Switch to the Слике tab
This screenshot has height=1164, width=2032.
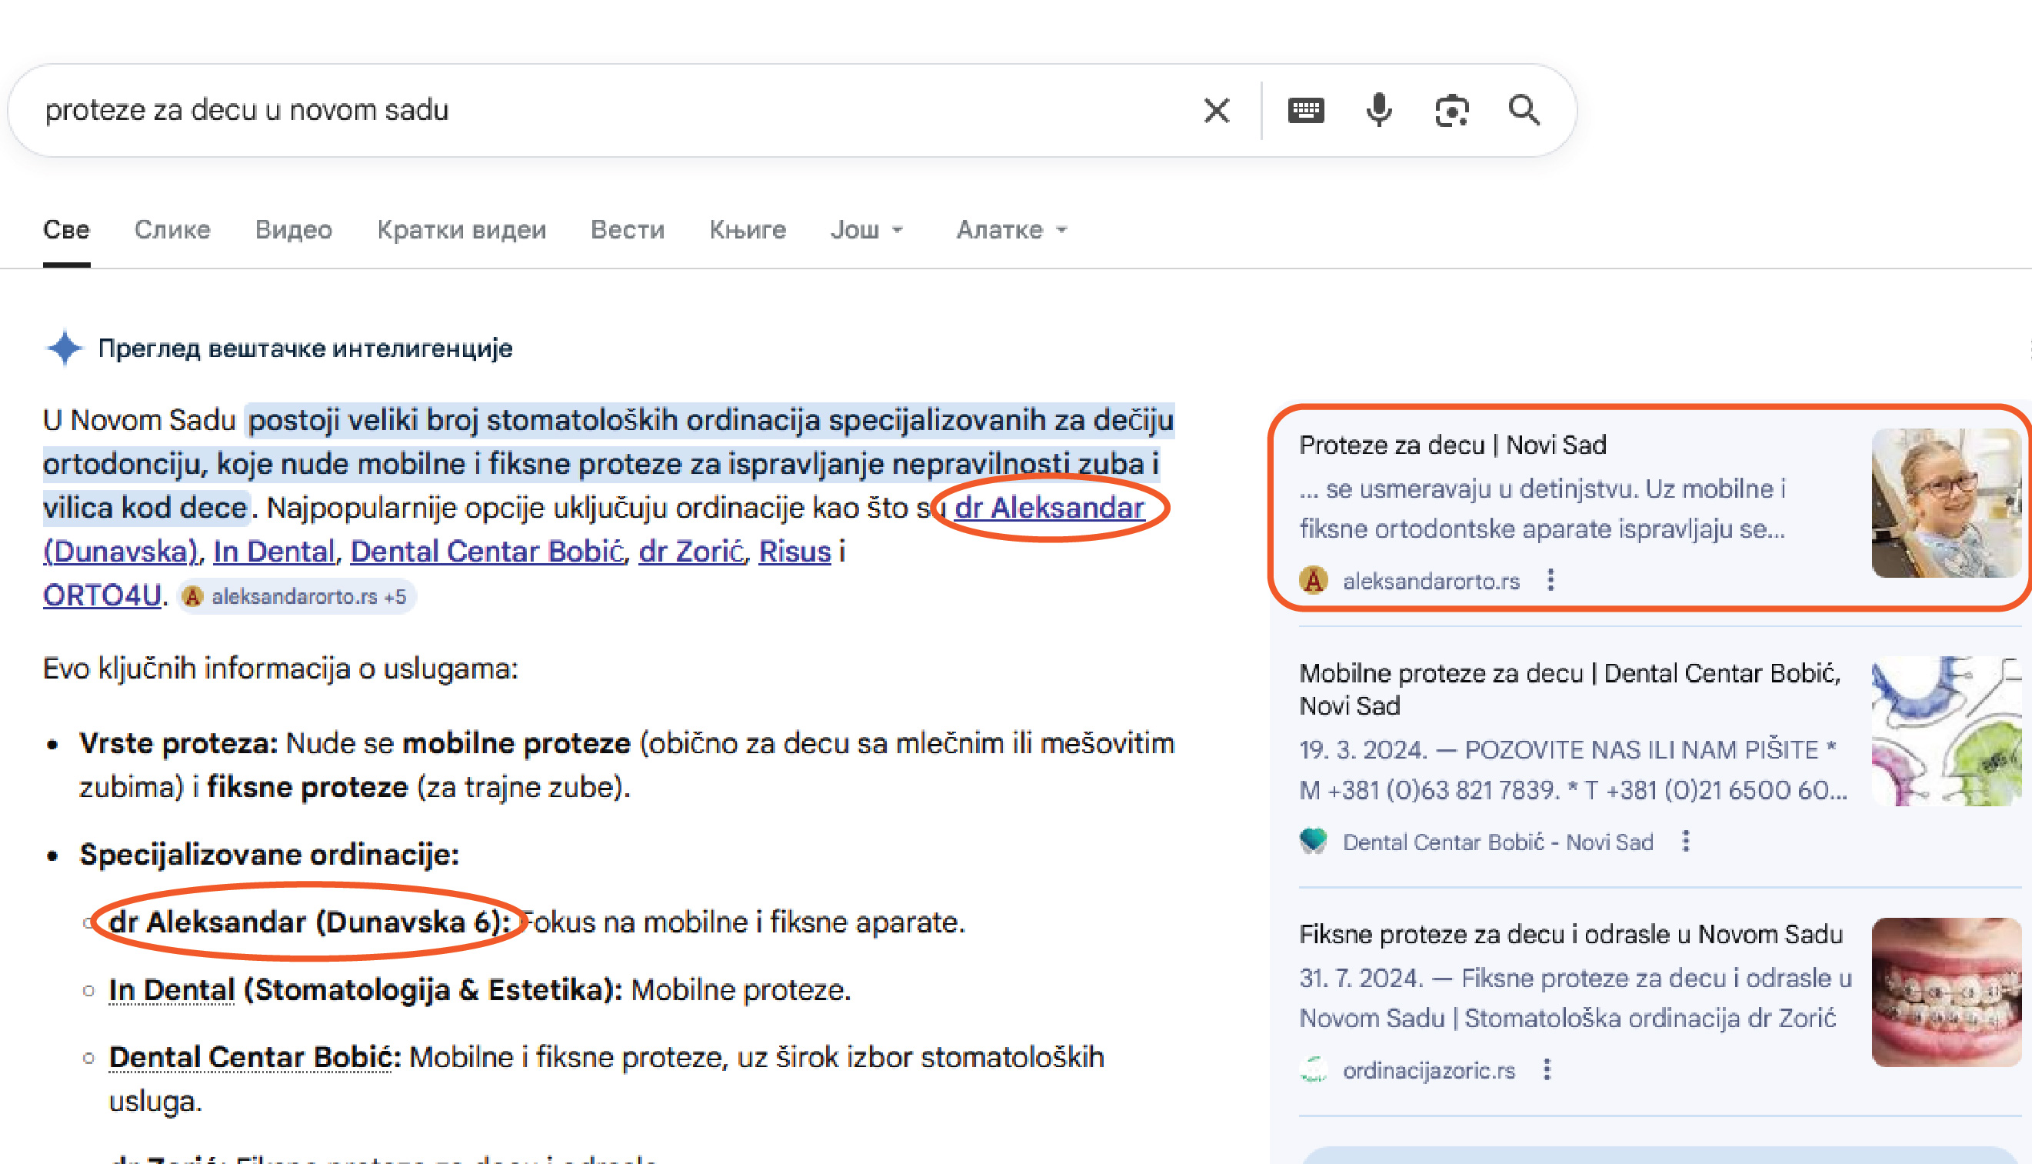tap(172, 229)
